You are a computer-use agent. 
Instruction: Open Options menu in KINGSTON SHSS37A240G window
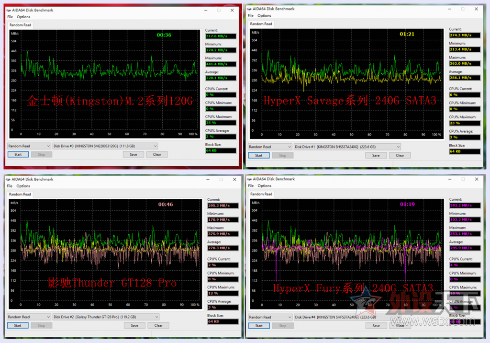(264, 16)
